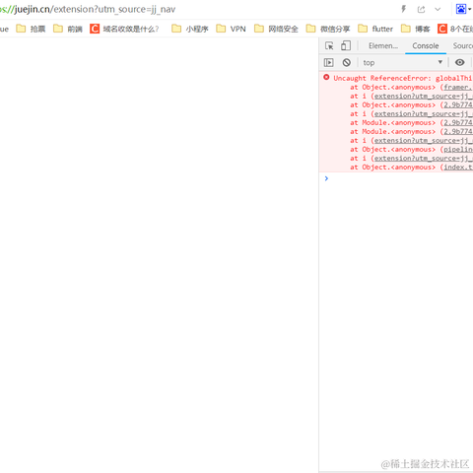Open the 博客 bookmark folder
Screen dimensions: 473x473
pos(416,29)
